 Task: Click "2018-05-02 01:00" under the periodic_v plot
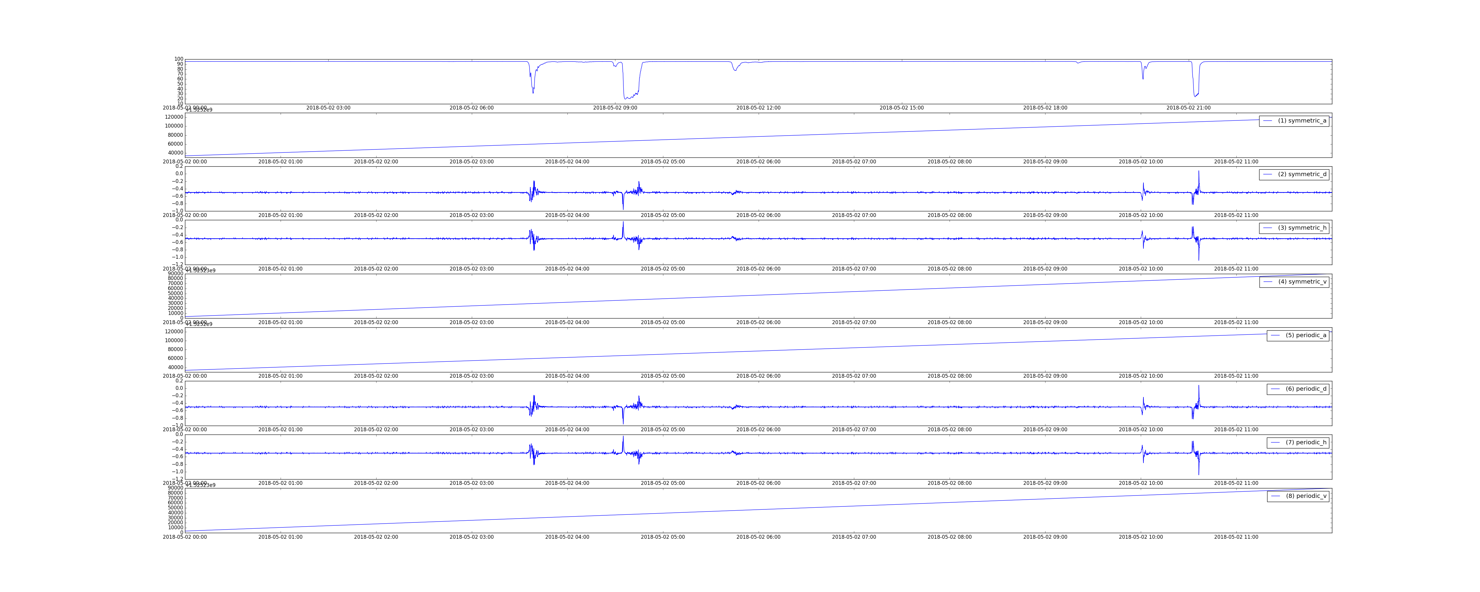tap(280, 538)
